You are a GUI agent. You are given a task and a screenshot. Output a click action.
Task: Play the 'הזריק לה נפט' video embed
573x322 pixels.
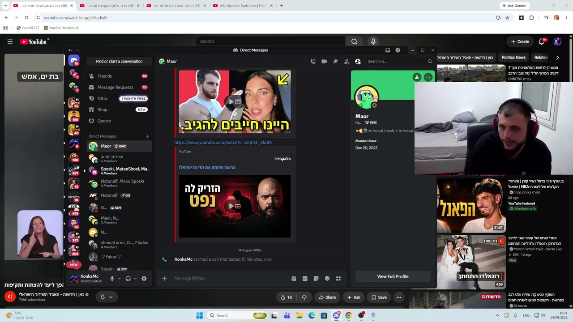coord(235,206)
